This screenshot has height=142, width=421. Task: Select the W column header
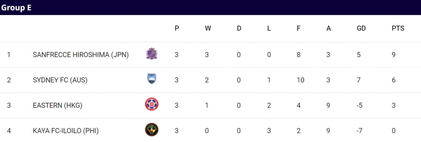click(x=208, y=29)
